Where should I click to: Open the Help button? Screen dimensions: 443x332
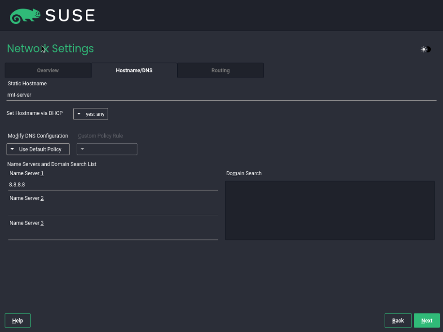click(x=18, y=320)
